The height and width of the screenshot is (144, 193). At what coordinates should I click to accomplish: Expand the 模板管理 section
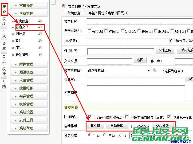29,104
